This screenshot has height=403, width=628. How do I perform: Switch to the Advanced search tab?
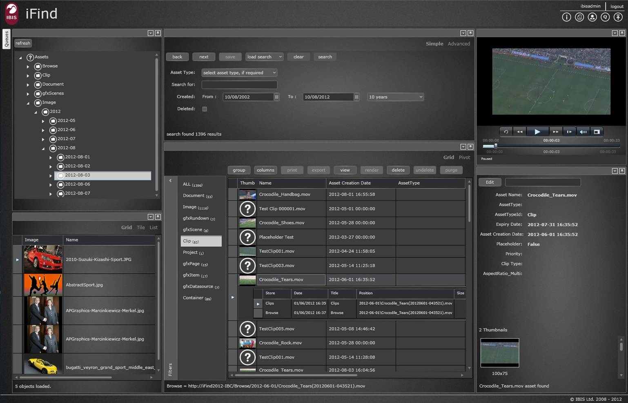[x=459, y=44]
